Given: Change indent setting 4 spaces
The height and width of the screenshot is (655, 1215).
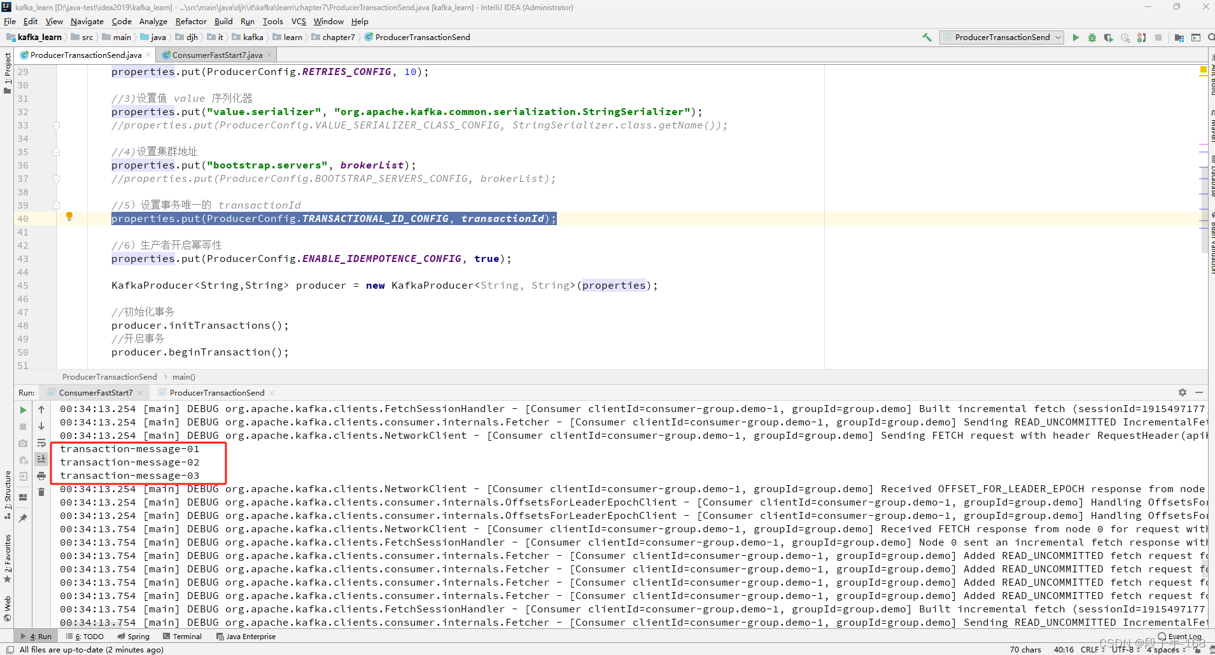Looking at the screenshot, I should pyautogui.click(x=1166, y=649).
